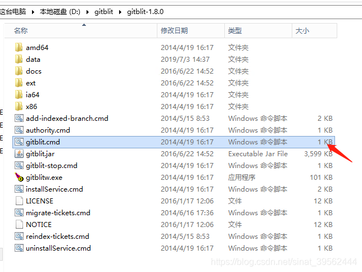Image resolution: width=362 pixels, height=272 pixels.
Task: Click 应用程序 type of gitblitw.exe
Action: tap(242, 177)
